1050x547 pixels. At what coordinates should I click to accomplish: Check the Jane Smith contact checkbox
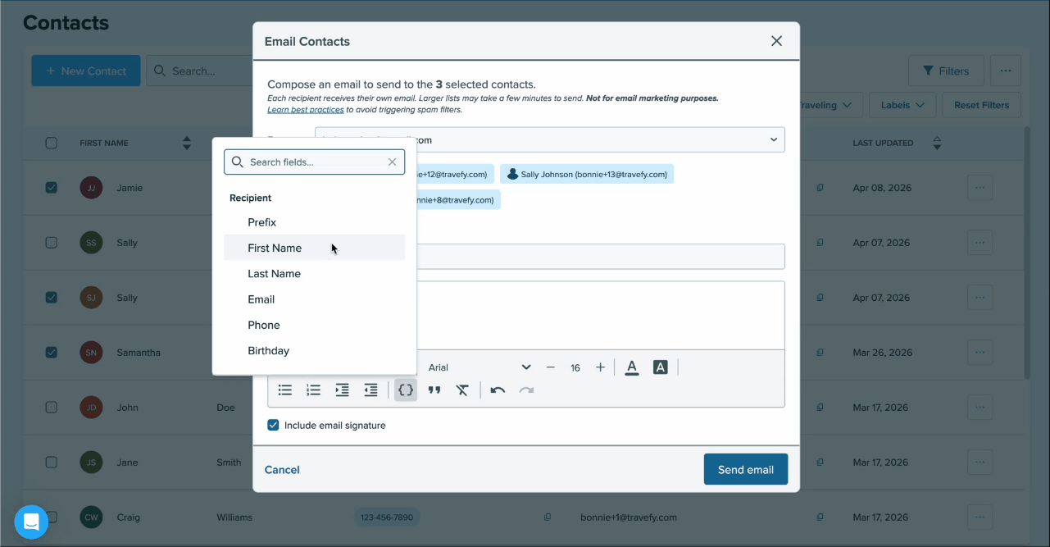click(x=52, y=463)
